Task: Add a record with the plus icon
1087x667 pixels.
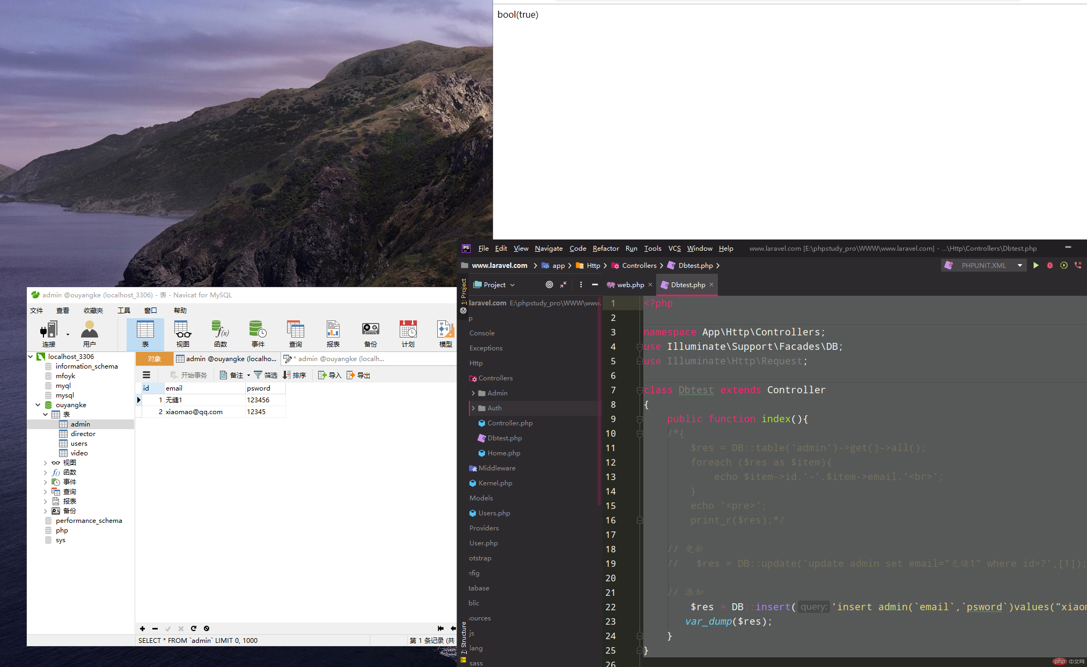Action: (142, 628)
